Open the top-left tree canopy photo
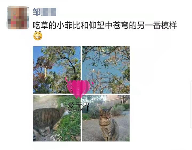This screenshot has width=192, height=150. click(x=57, y=70)
